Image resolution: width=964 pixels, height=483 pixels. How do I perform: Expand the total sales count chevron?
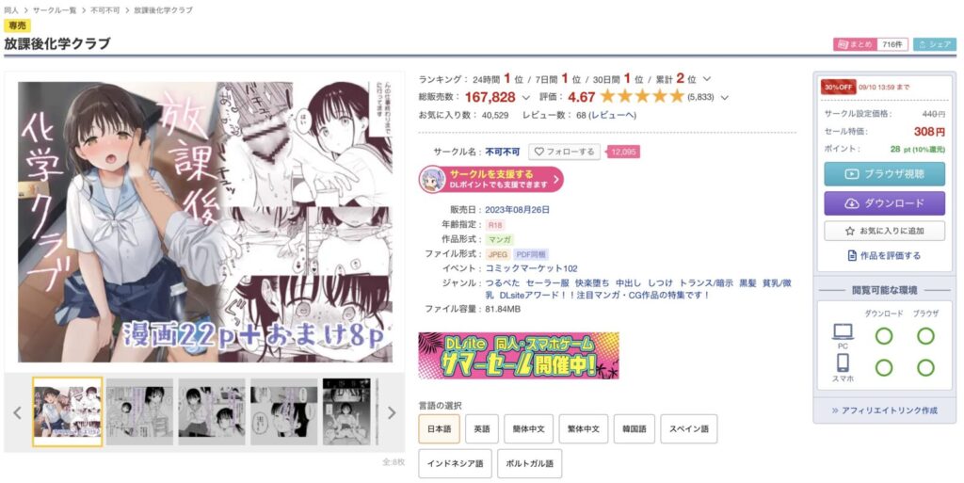point(525,97)
